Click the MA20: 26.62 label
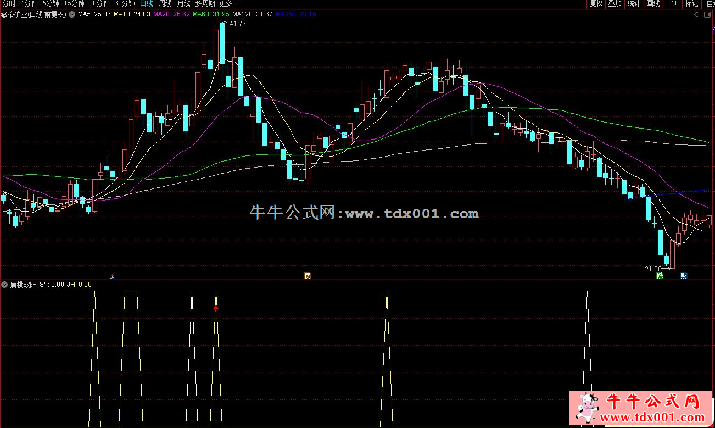The image size is (715, 428). [171, 14]
